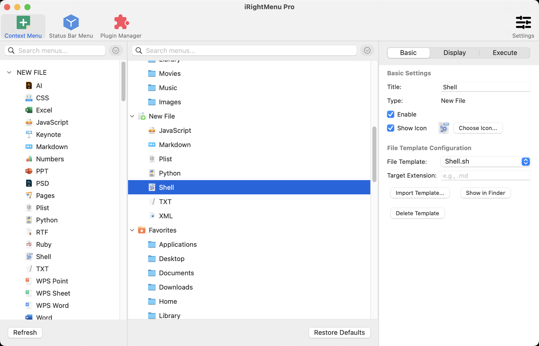The height and width of the screenshot is (346, 539).
Task: Collapse the New File group in middle list
Action: click(x=132, y=116)
